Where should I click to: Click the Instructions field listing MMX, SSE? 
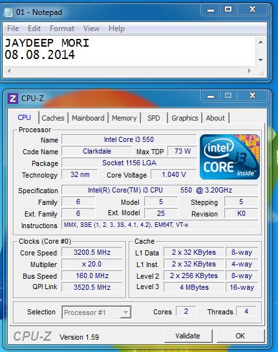(160, 225)
